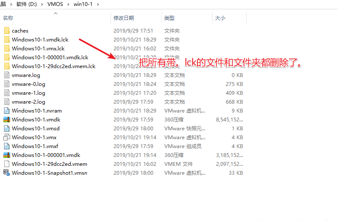Click the date 2019/10/21 17:20
Viewport: 338px width, 220px height.
[x=135, y=93]
